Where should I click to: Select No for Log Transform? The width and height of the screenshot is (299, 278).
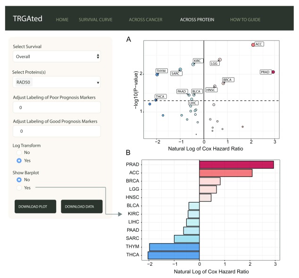tap(19, 152)
